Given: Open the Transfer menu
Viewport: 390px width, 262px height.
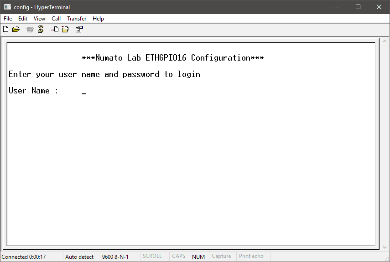Looking at the screenshot, I should click(77, 19).
